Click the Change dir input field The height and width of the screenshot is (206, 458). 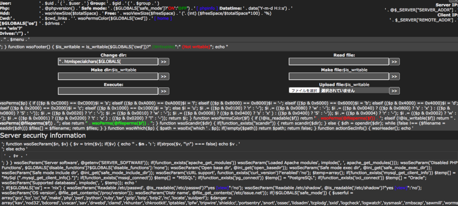point(108,61)
